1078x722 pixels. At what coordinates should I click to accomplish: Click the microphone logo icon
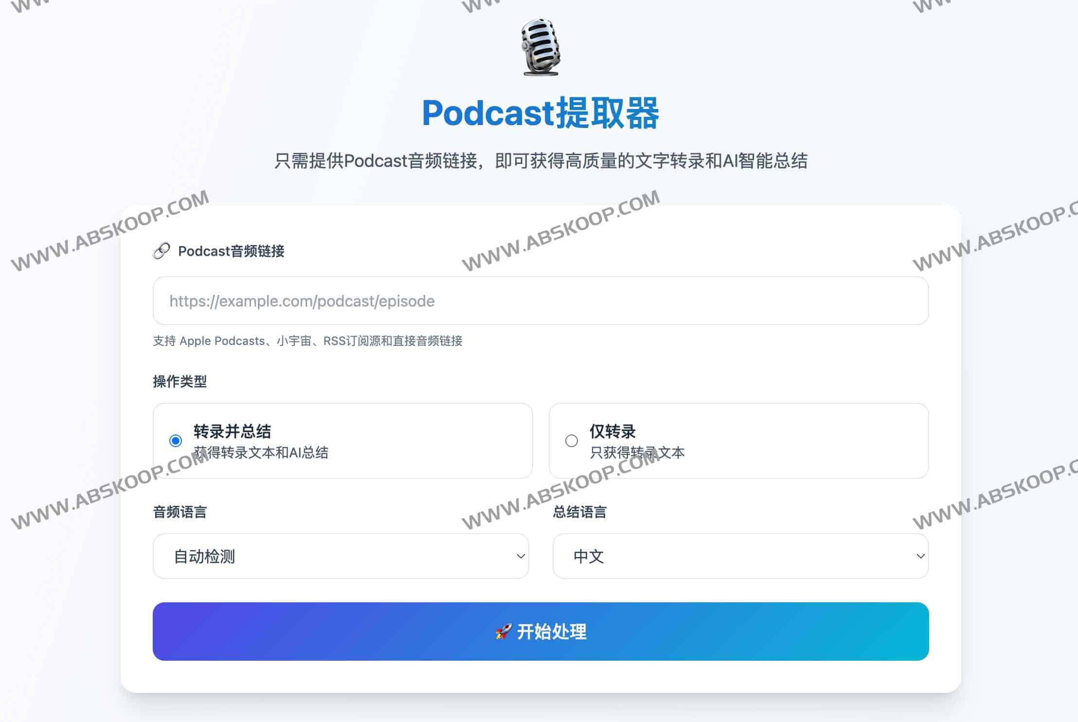click(x=540, y=47)
